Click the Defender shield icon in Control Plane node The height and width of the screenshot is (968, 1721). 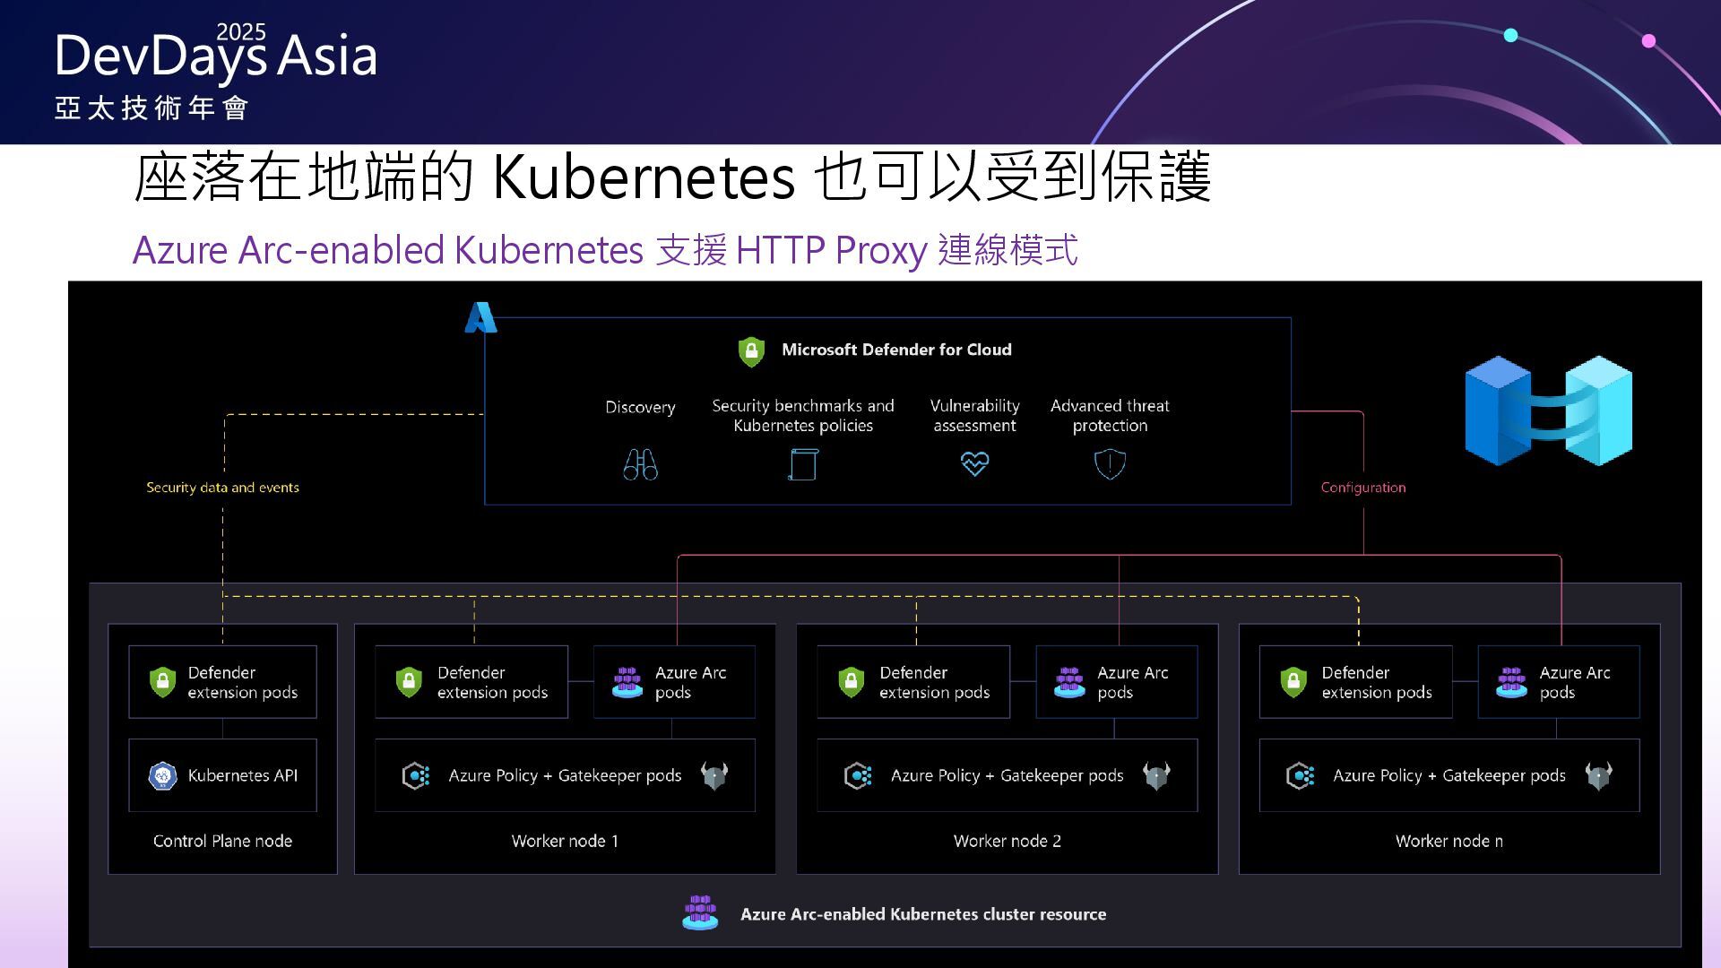[x=162, y=682]
